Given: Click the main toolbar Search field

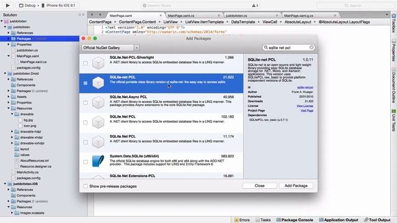Looking at the screenshot, I should [355, 6].
